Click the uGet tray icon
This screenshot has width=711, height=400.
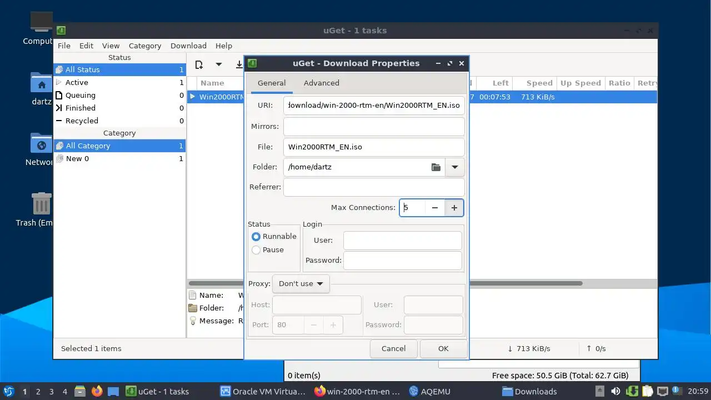[632, 392]
